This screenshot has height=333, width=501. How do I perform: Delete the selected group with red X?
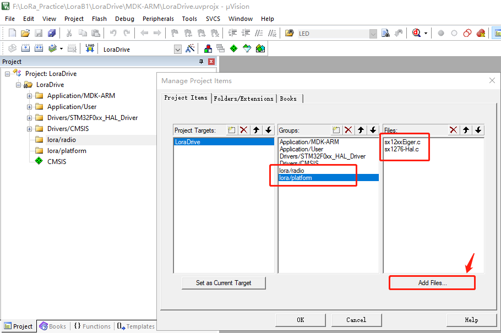pos(348,130)
